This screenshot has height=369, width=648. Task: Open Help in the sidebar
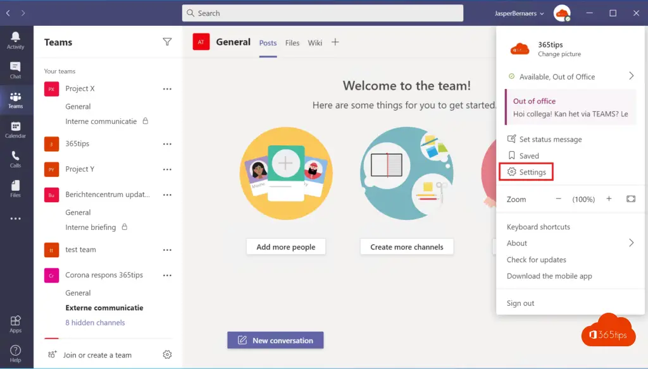pyautogui.click(x=15, y=354)
